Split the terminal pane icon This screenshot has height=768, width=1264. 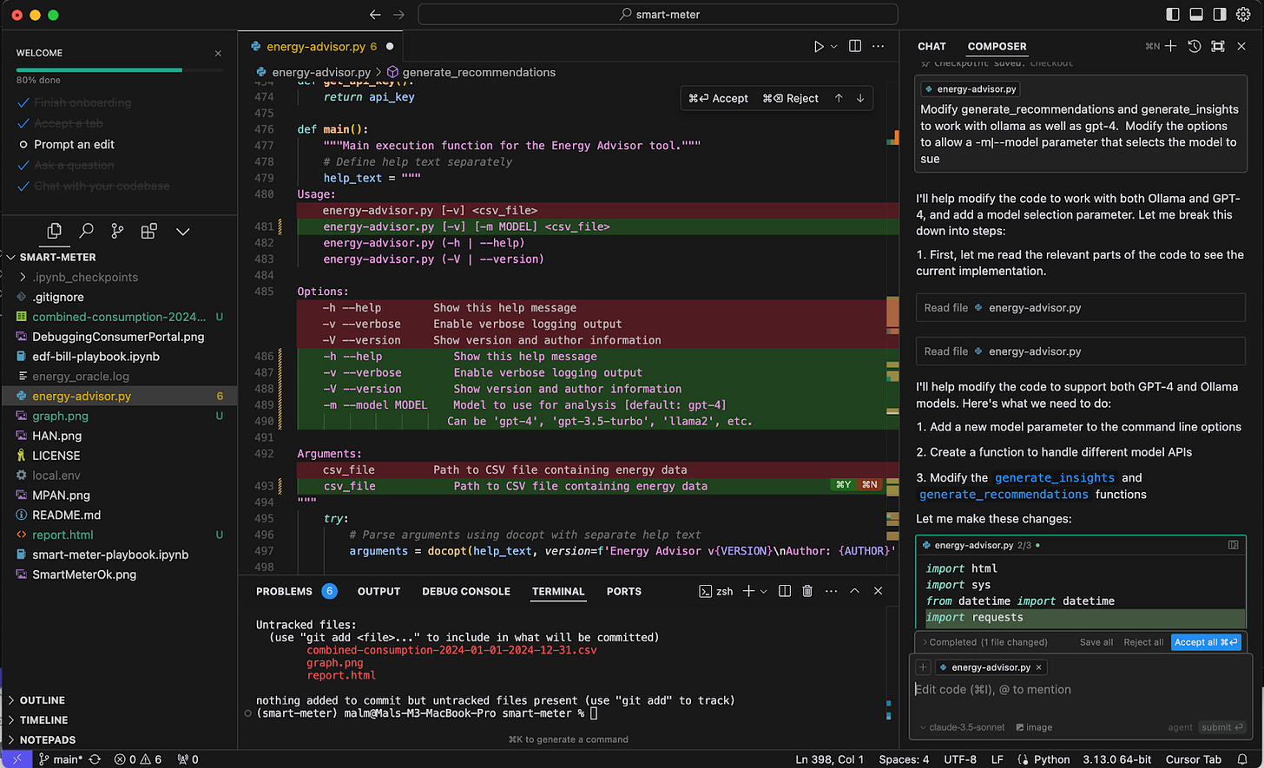[x=785, y=591]
